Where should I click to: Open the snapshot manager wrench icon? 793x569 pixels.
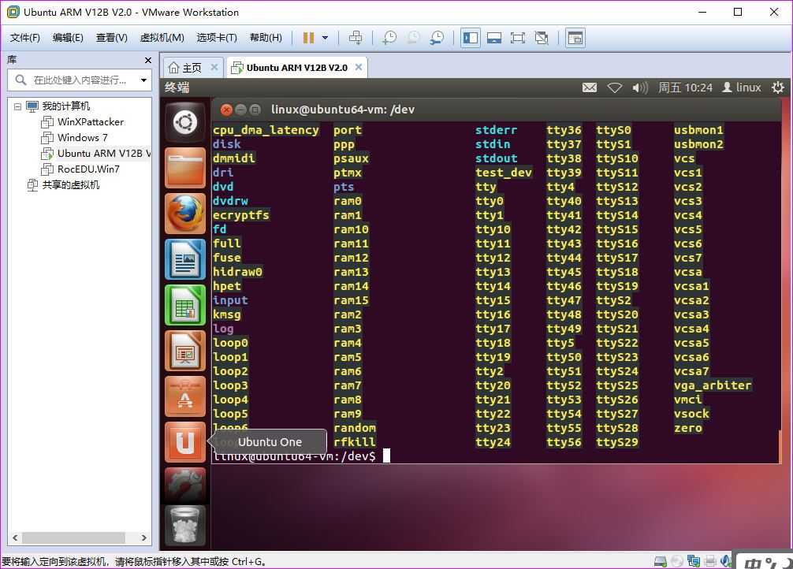[437, 38]
